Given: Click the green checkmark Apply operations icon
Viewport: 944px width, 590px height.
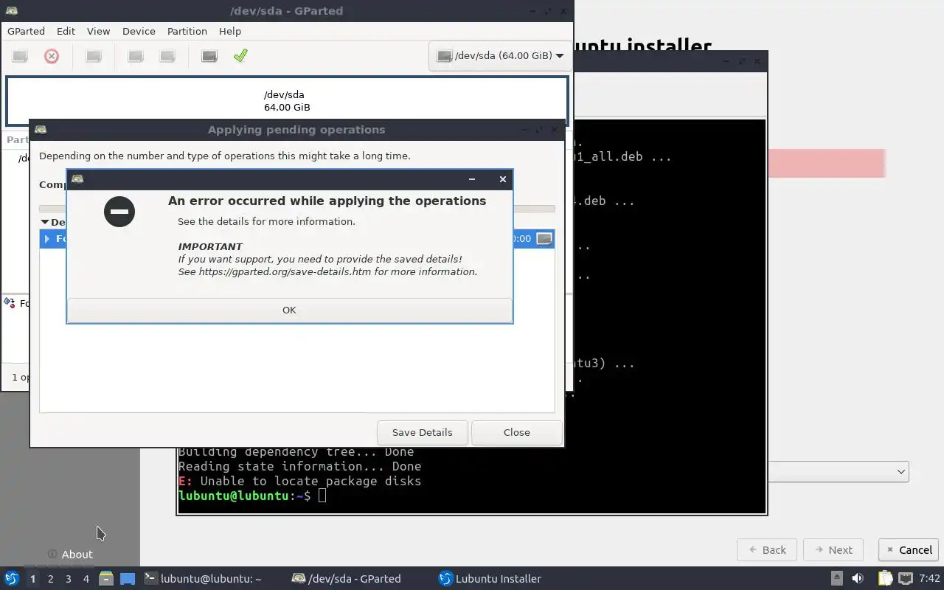Looking at the screenshot, I should (x=240, y=56).
